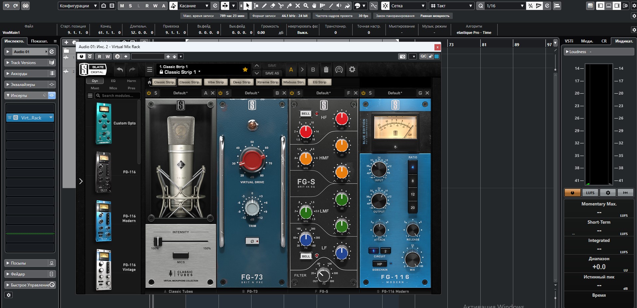The width and height of the screenshot is (637, 308).
Task: Select the Virt...Rack insert slot
Action: point(30,118)
